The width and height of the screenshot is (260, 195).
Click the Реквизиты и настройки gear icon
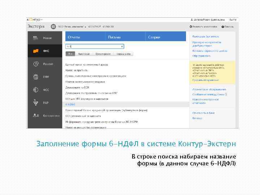click(x=191, y=27)
